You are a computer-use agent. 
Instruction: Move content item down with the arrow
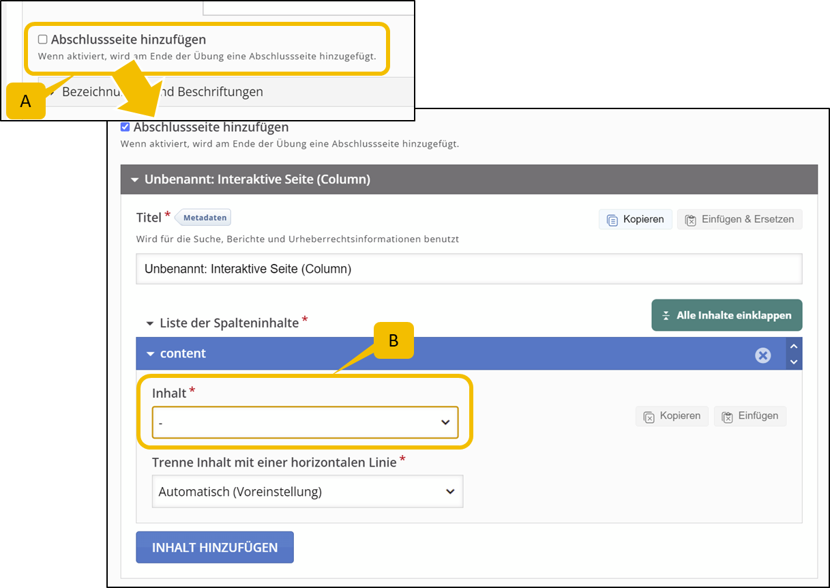(793, 362)
